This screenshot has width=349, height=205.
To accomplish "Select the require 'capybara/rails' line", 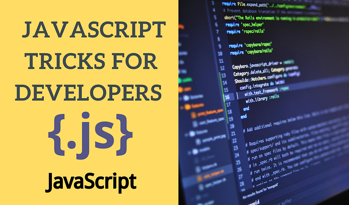I will point(251,52).
